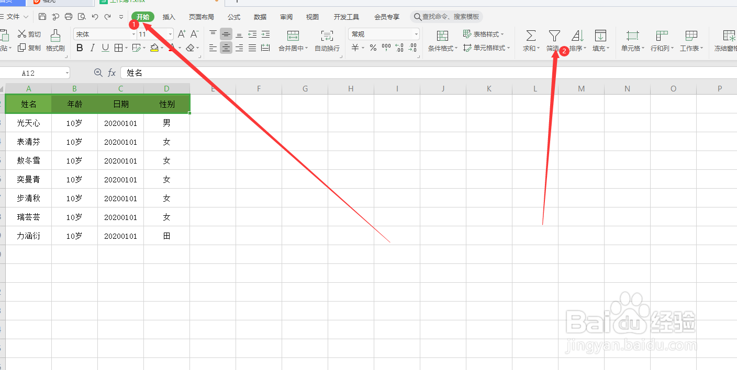737x370 pixels.
Task: Toggle vertical middle alignment
Action: pyautogui.click(x=226, y=34)
